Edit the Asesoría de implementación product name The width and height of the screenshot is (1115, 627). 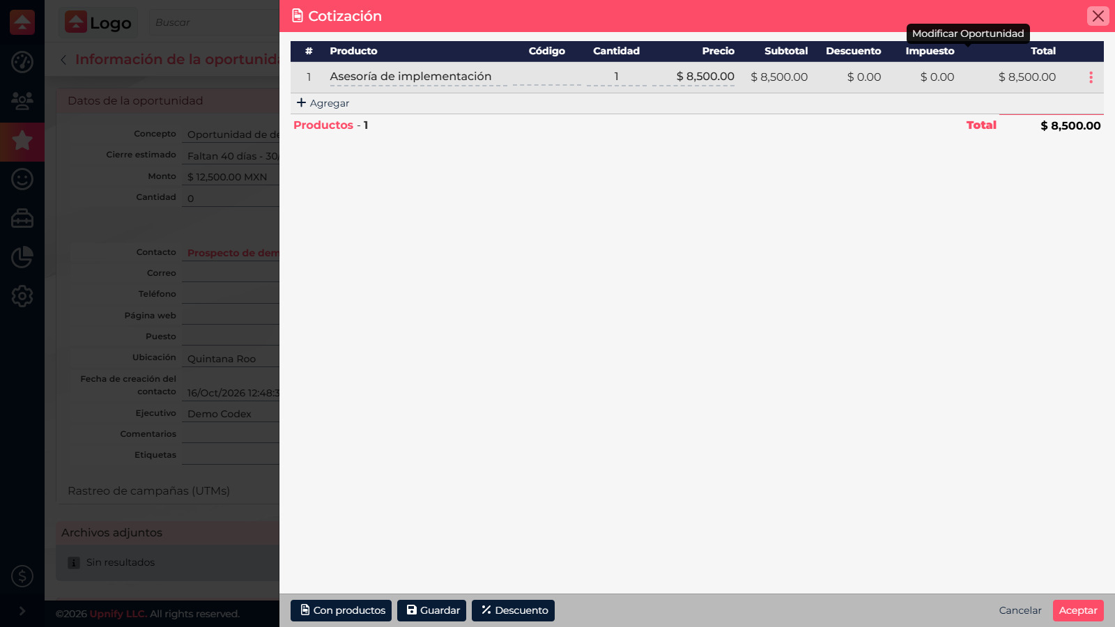418,77
